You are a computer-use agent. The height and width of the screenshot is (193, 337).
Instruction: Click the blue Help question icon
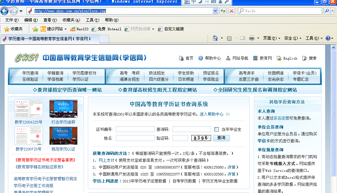[x=328, y=38]
